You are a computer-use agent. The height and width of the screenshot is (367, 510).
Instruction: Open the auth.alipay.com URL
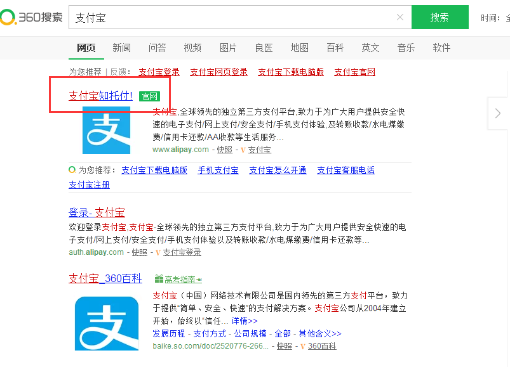(x=97, y=252)
